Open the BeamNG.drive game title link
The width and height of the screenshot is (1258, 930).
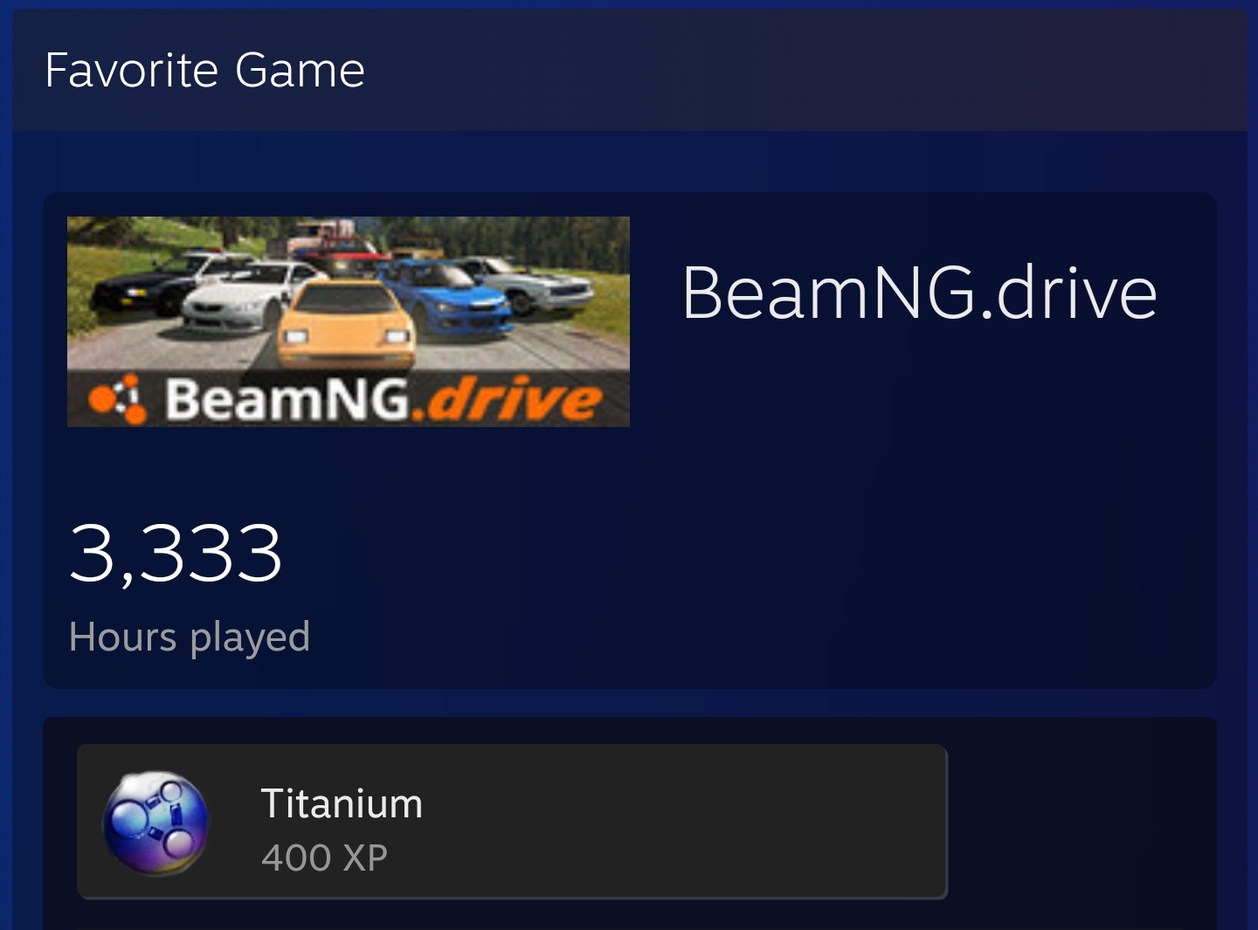point(919,293)
